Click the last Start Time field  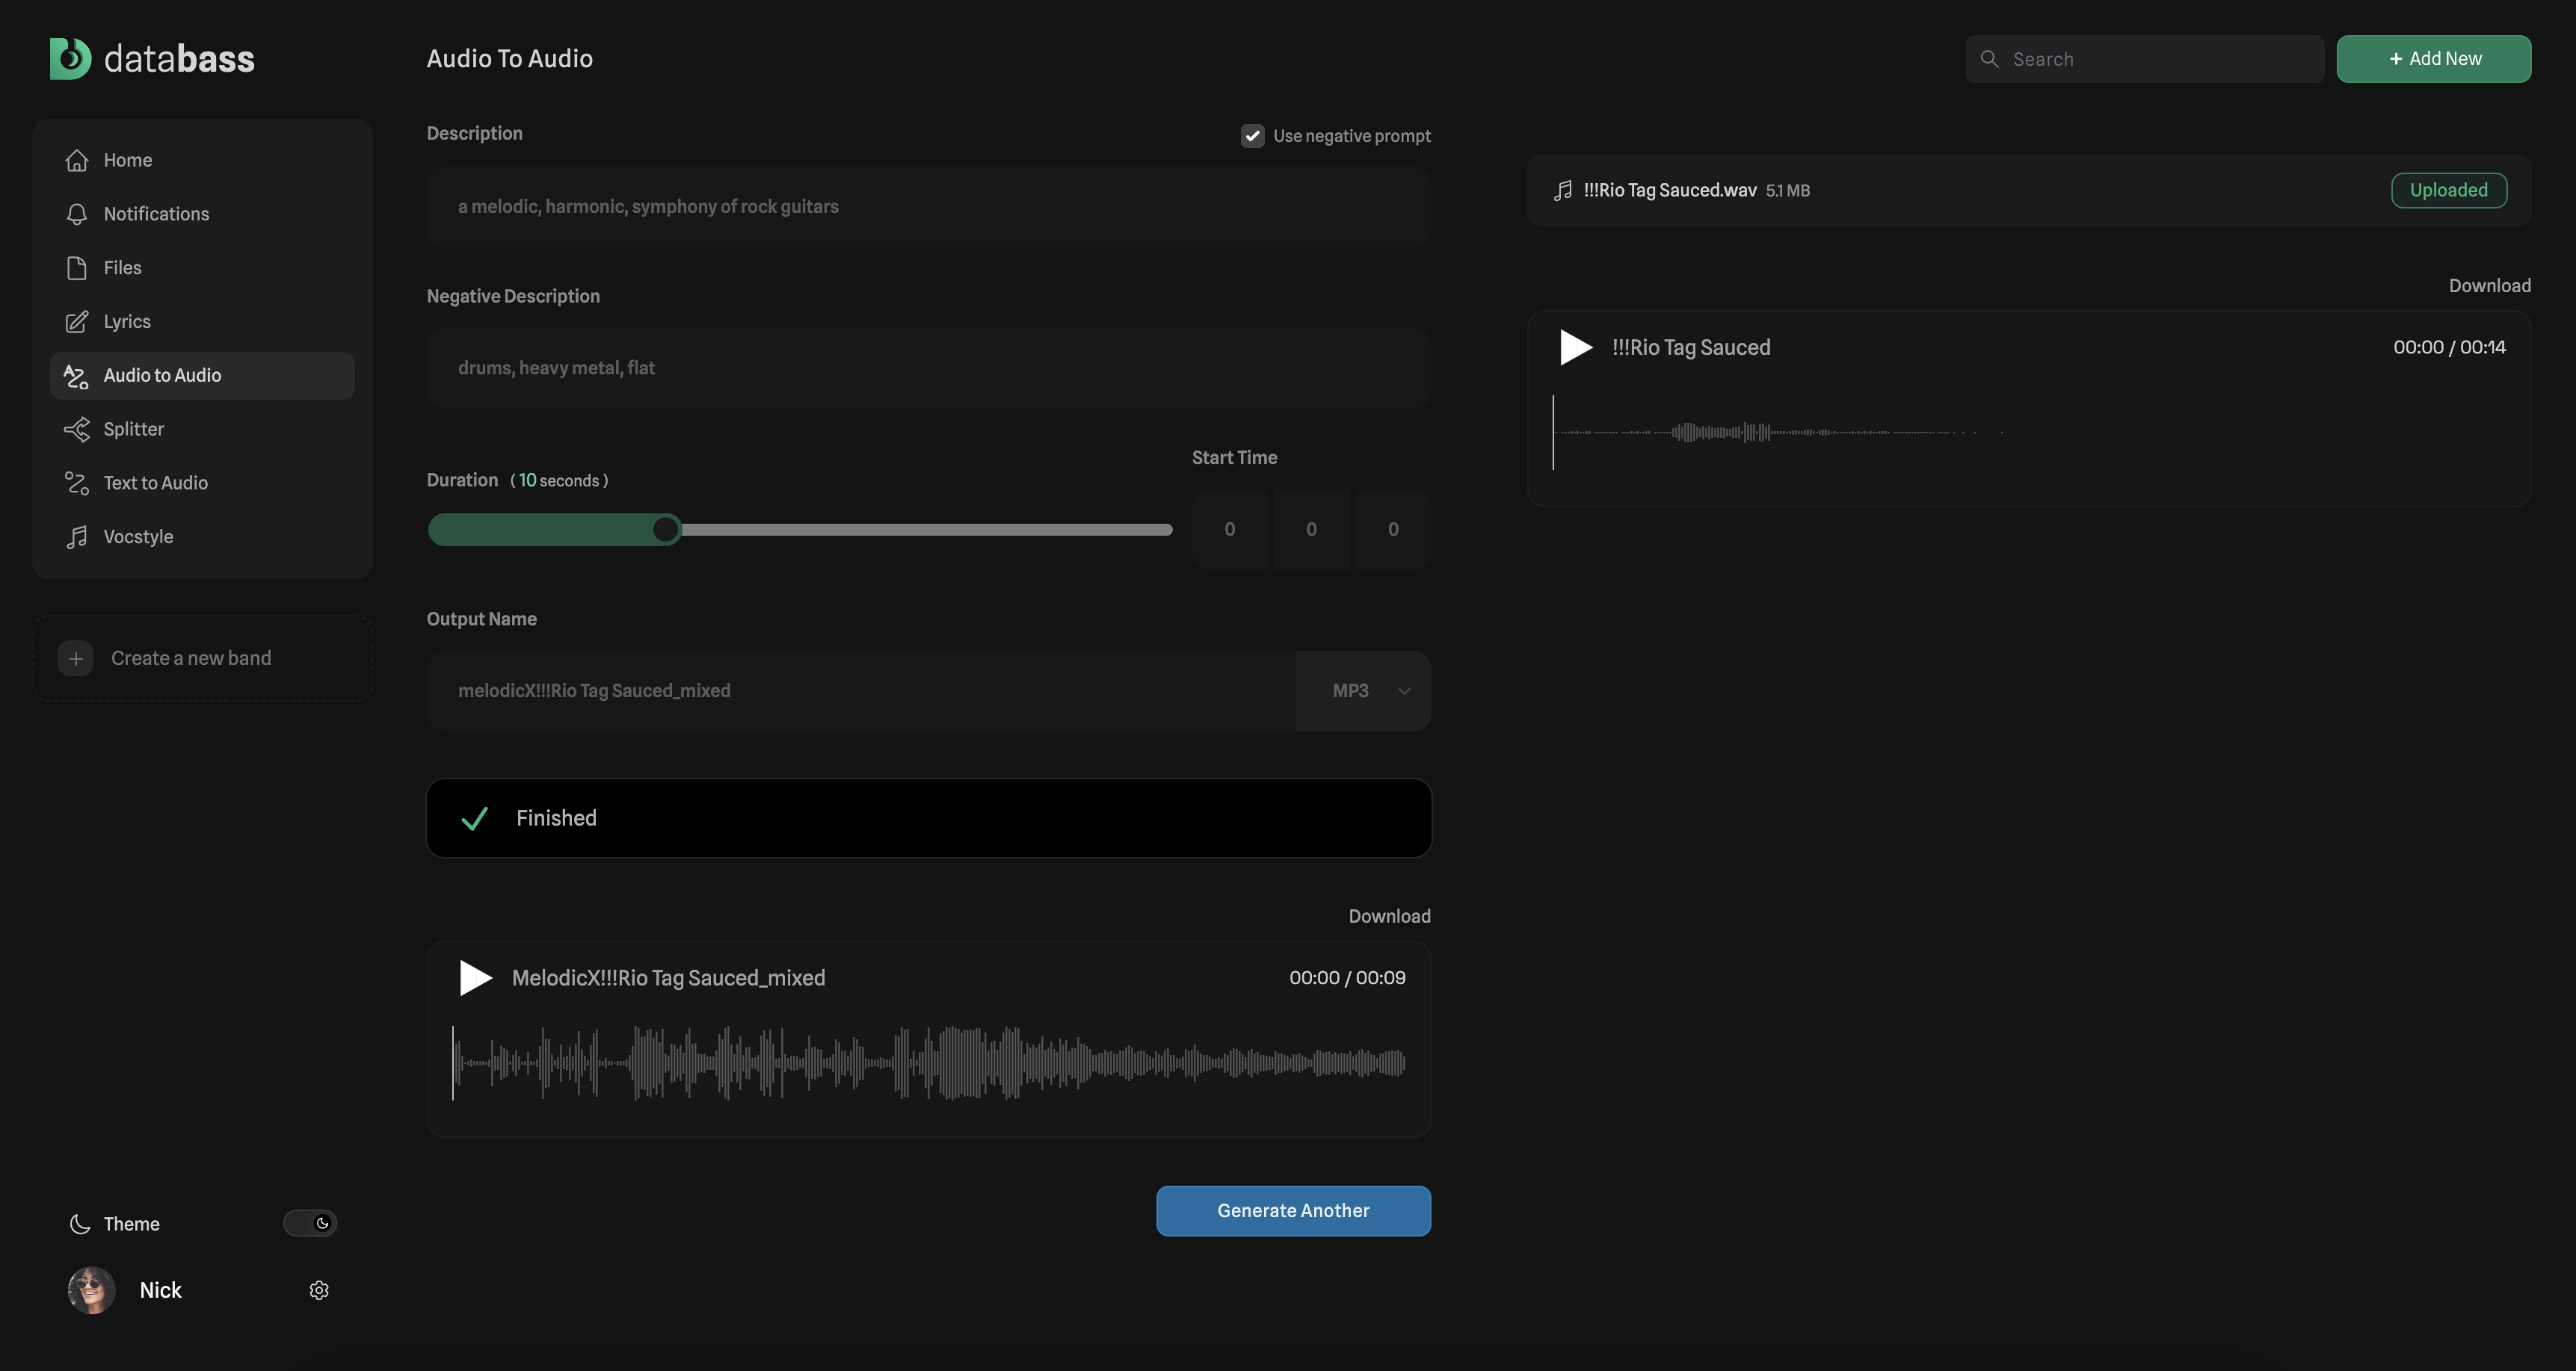click(1393, 530)
